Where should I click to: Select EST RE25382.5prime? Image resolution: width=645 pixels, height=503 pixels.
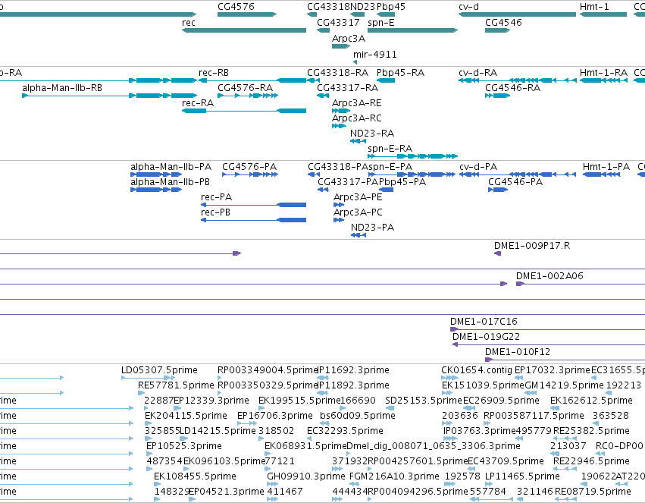pyautogui.click(x=565, y=439)
